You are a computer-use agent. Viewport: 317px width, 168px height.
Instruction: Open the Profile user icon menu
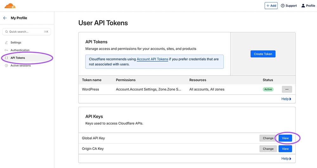tap(303, 6)
